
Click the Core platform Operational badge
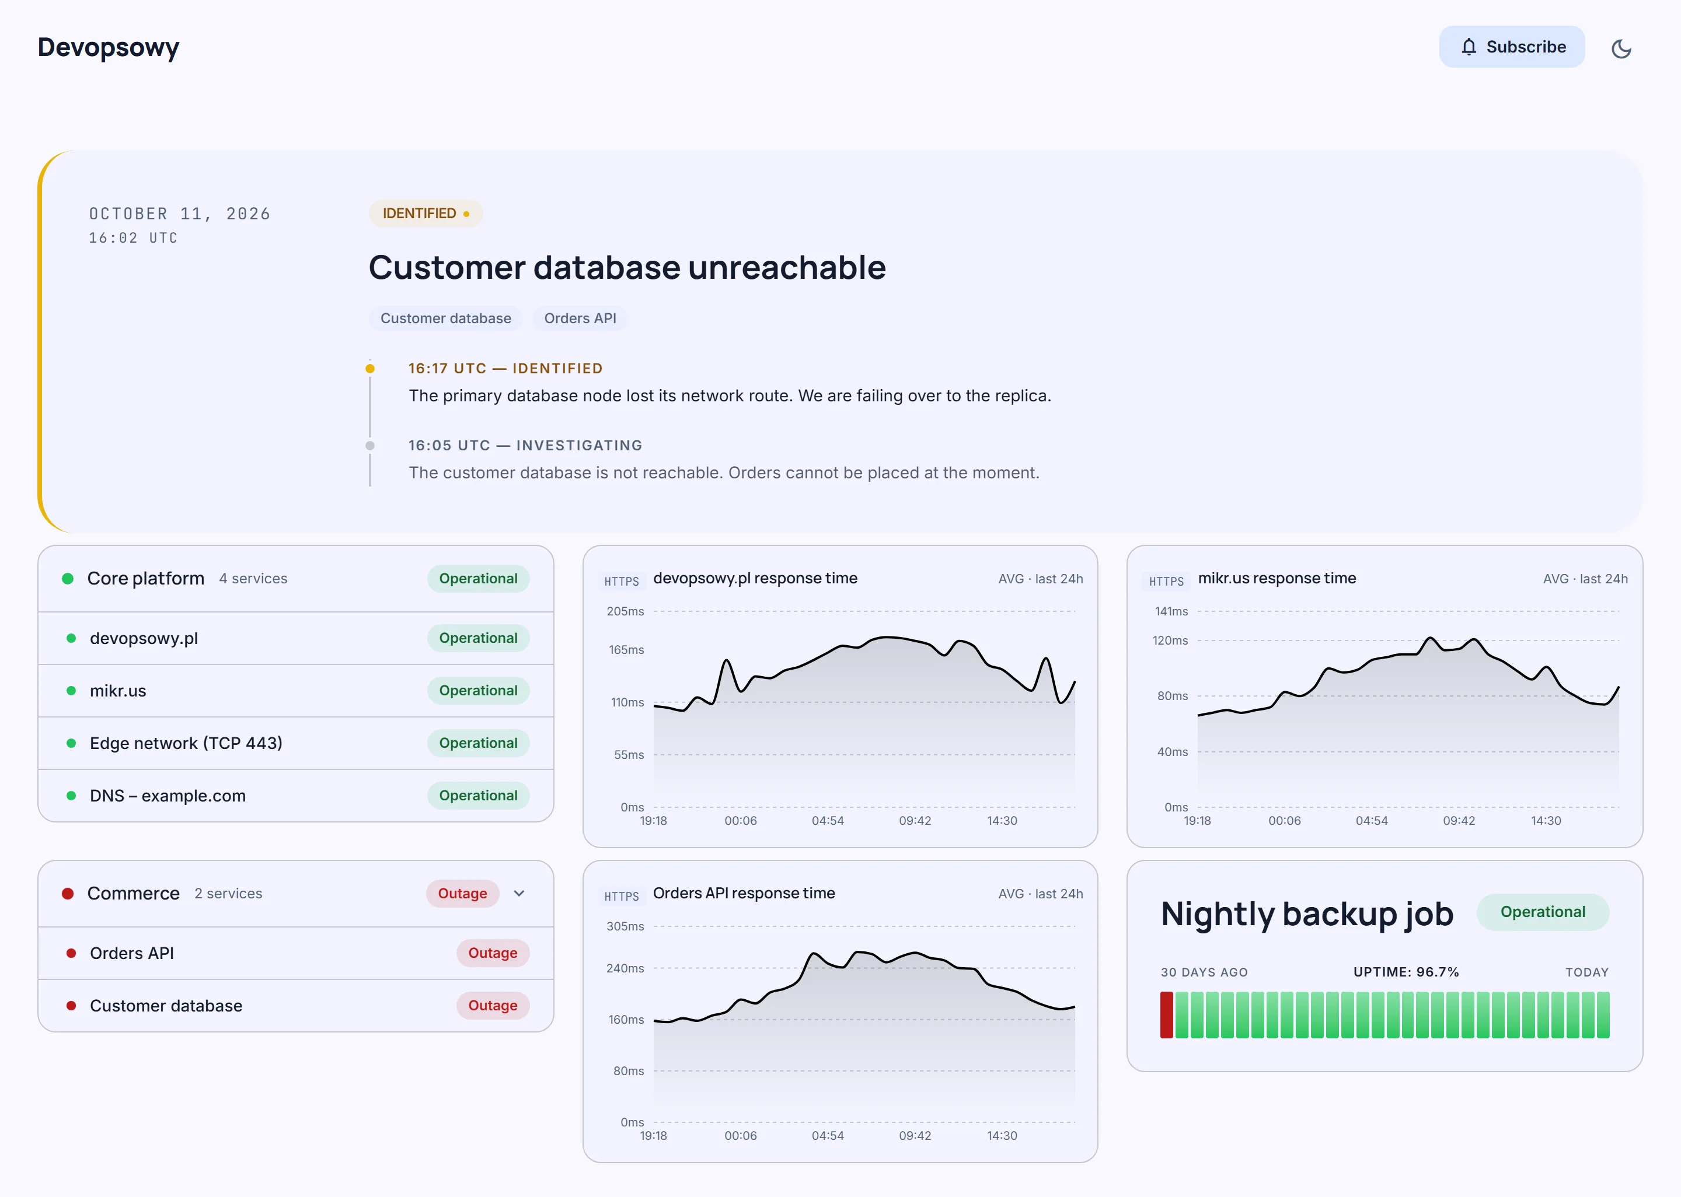coord(478,579)
